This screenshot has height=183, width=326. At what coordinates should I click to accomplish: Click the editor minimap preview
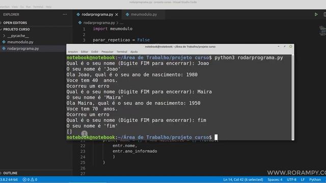coord(322,30)
